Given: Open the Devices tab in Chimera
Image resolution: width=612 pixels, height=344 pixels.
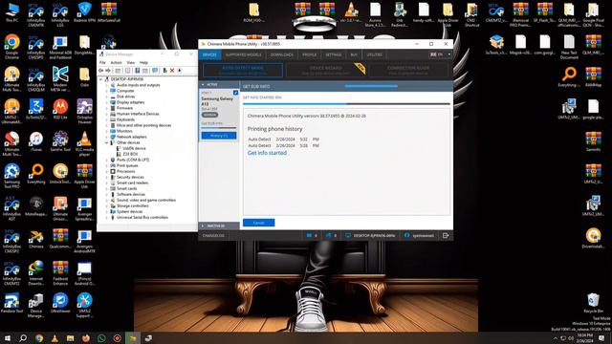Looking at the screenshot, I should point(209,54).
